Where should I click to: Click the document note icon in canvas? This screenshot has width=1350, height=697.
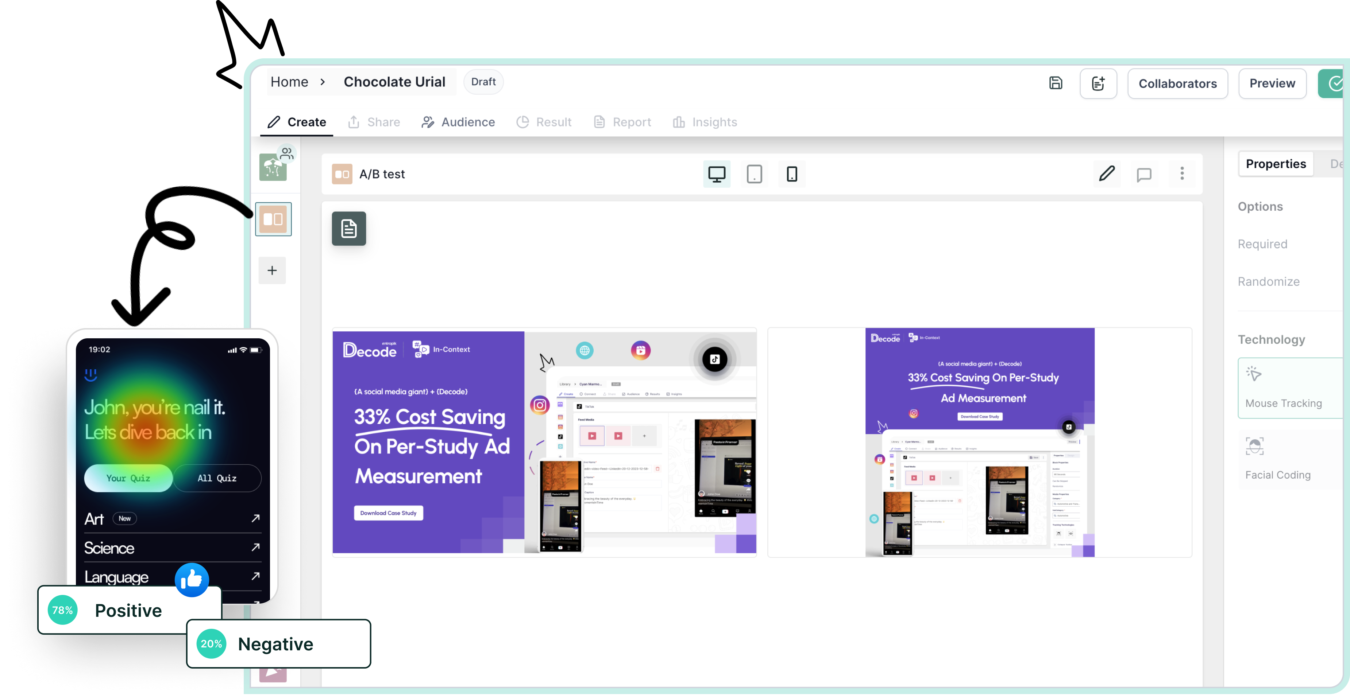[x=348, y=228]
